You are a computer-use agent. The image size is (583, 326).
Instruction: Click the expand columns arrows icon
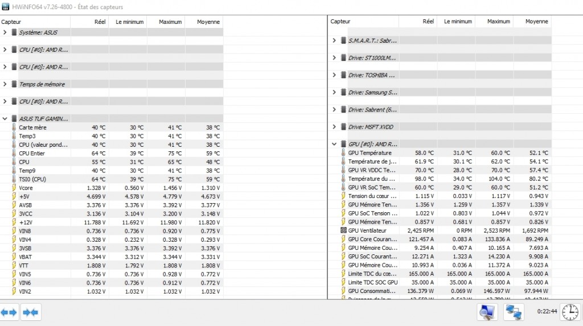pos(9,312)
